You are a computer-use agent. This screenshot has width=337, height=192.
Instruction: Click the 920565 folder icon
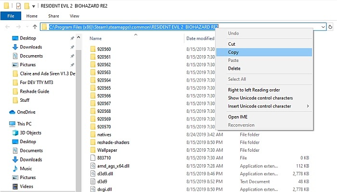[x=93, y=88]
